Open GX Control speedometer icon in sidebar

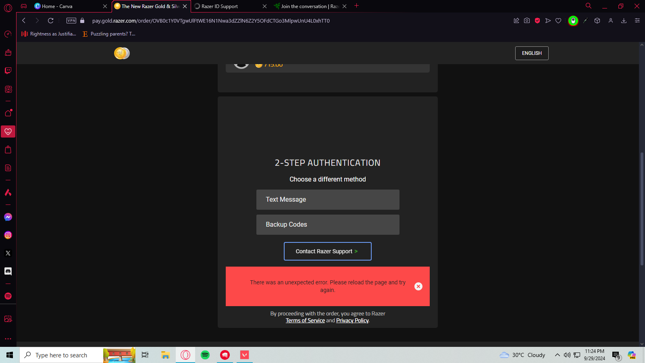coord(8,34)
